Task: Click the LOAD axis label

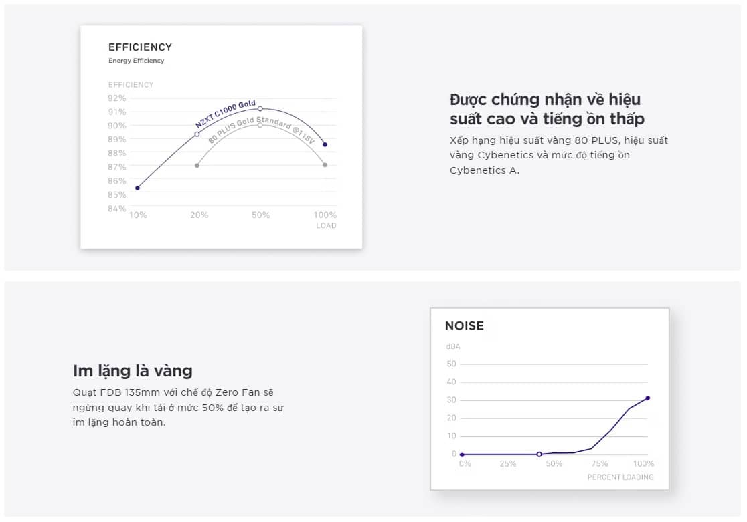Action: [x=327, y=226]
